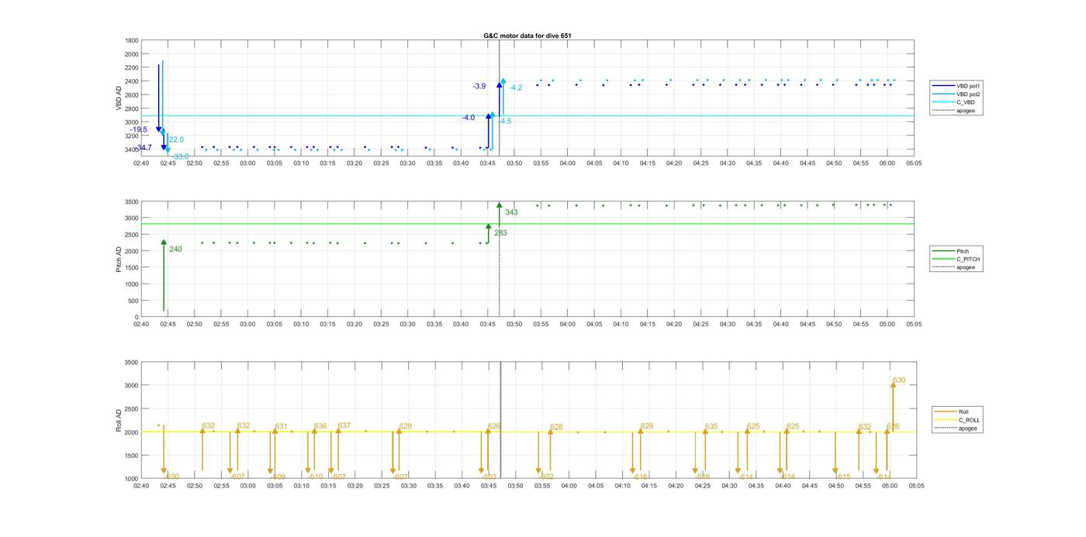
Task: Click the '-4.2' VBD data label
Action: pos(516,88)
